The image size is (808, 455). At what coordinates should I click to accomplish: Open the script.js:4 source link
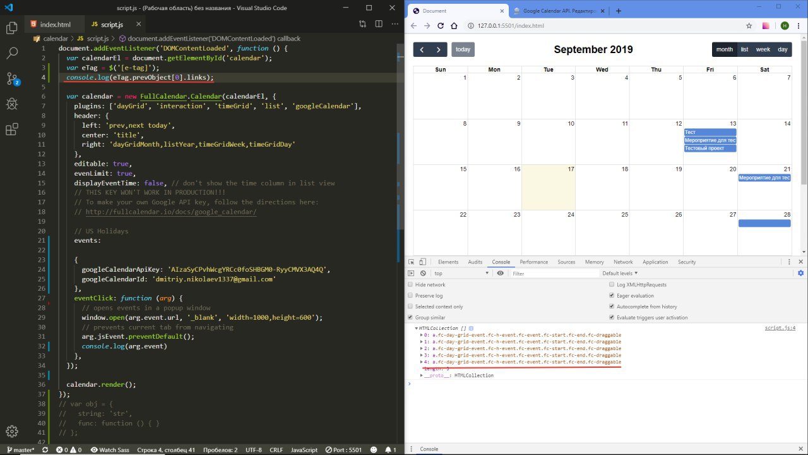coord(780,328)
